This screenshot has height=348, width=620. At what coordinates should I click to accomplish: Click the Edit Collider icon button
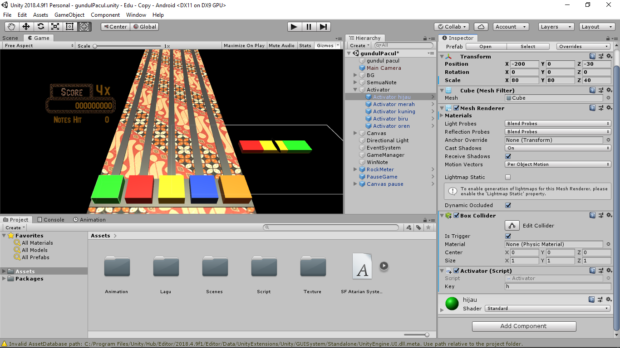pos(512,225)
